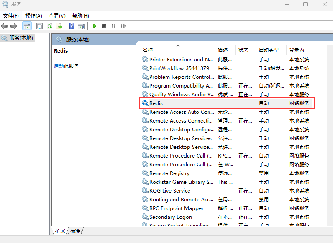This screenshot has width=333, height=243.
Task: Click the 服务(本地) header of details pane
Action: pos(78,40)
